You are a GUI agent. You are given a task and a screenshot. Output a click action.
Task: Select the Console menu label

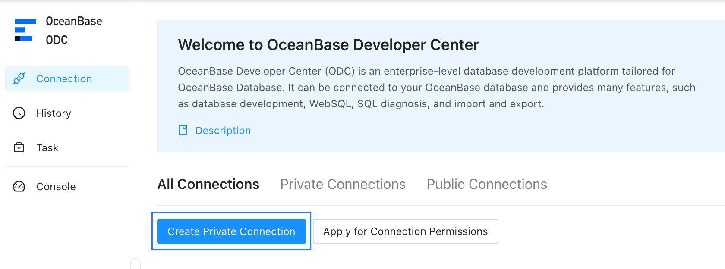point(56,187)
